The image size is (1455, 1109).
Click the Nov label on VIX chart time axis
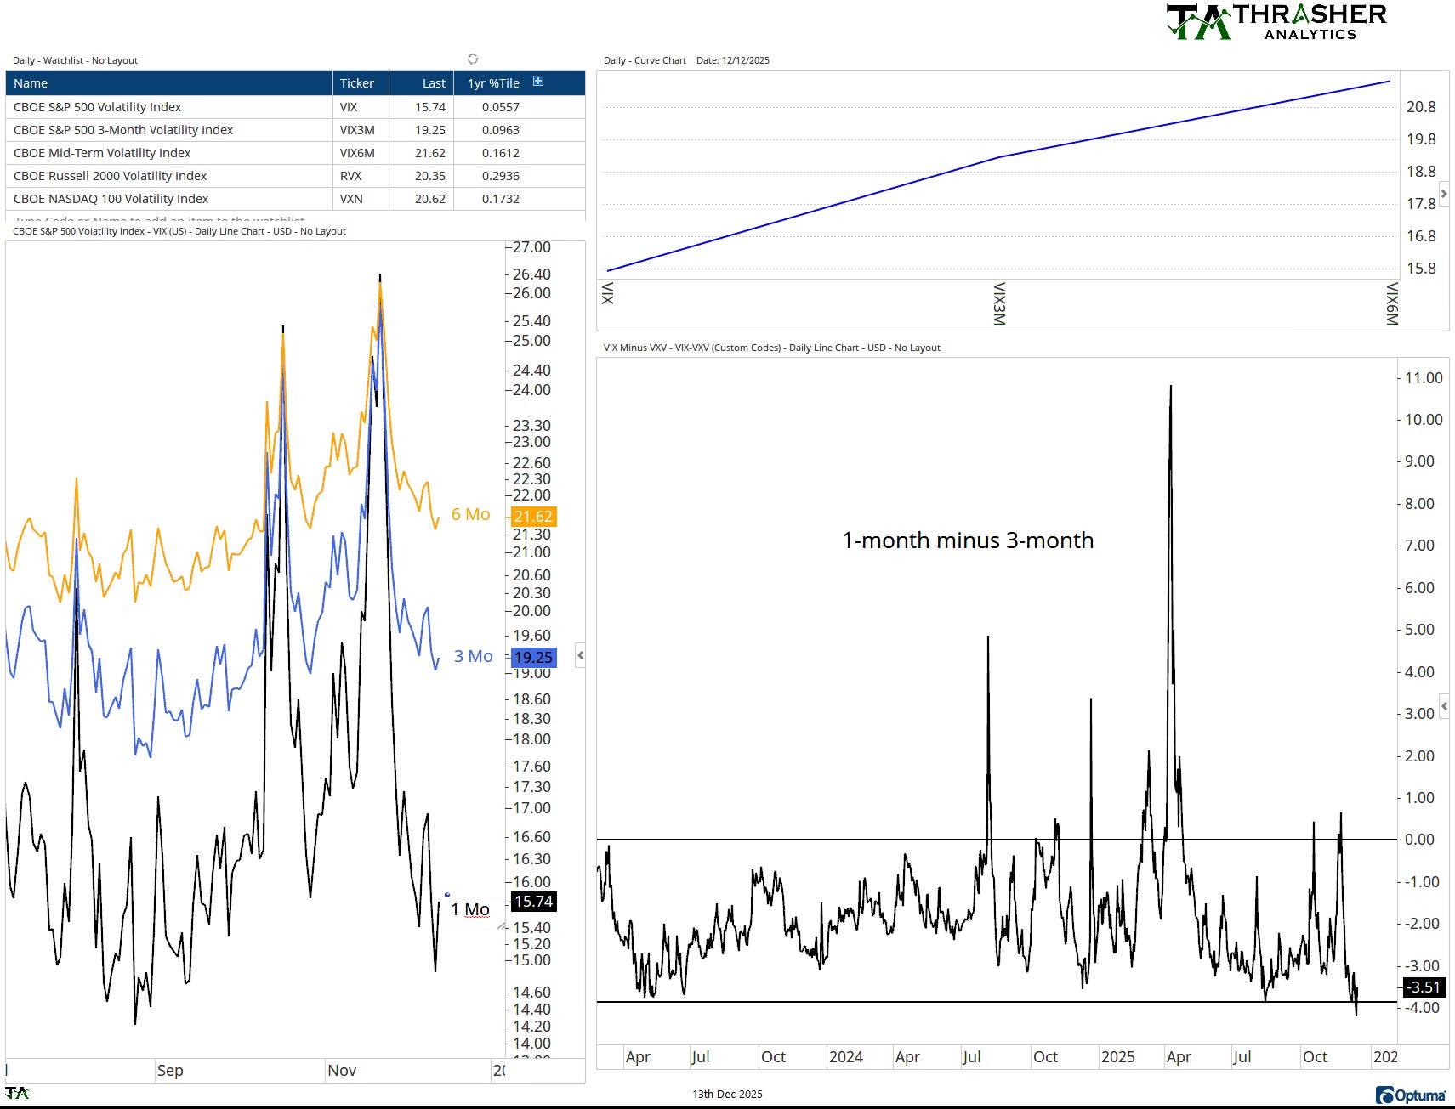point(342,1071)
